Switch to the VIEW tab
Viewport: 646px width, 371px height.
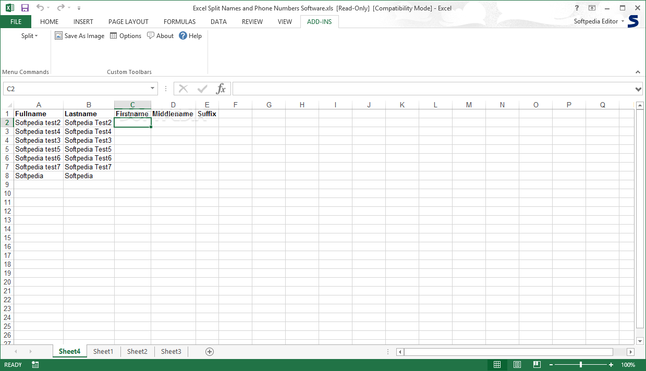pos(285,21)
